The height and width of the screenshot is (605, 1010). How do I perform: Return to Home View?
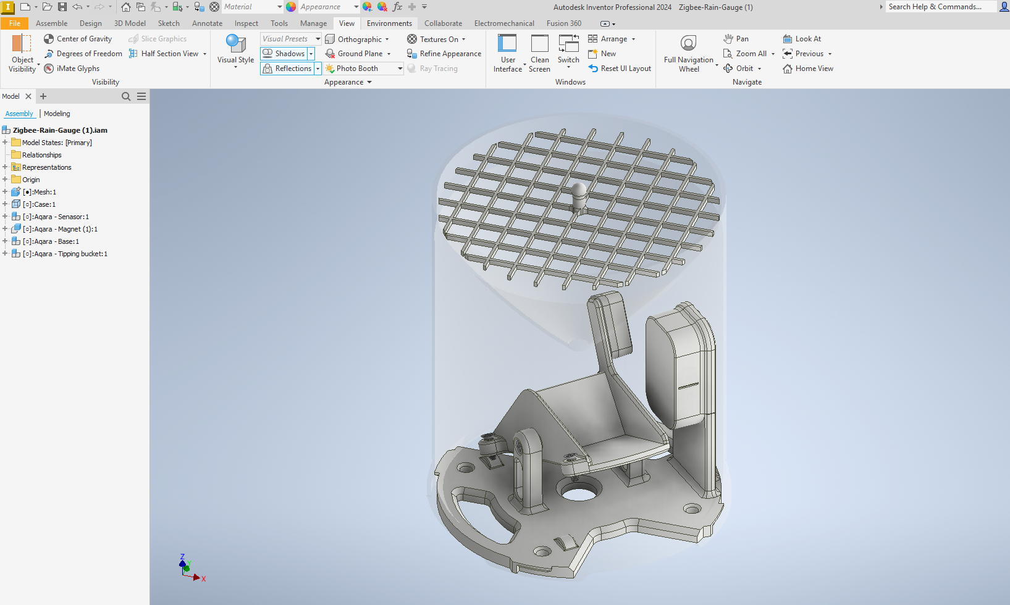click(x=808, y=69)
